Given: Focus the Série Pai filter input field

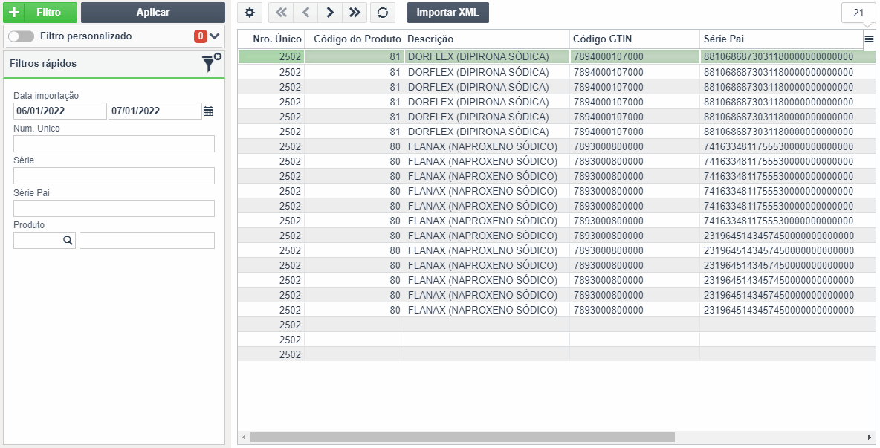Looking at the screenshot, I should point(114,208).
